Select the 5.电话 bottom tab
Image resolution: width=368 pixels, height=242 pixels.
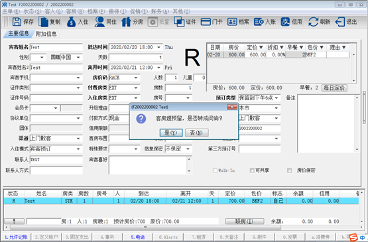tap(138, 237)
